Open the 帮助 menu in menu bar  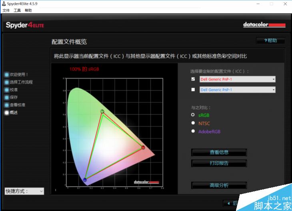coord(28,10)
